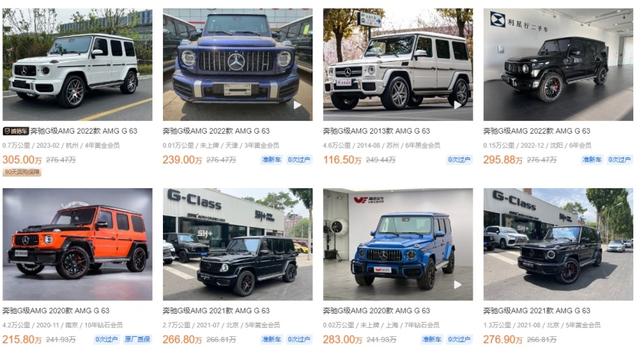This screenshot has height=360, width=637.
Task: Click the 90天回购保障 tag
Action: tap(22, 172)
